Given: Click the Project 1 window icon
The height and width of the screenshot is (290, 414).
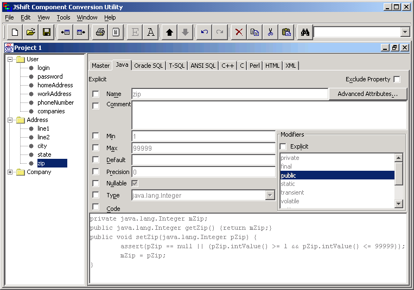Looking at the screenshot, I should tap(9, 48).
